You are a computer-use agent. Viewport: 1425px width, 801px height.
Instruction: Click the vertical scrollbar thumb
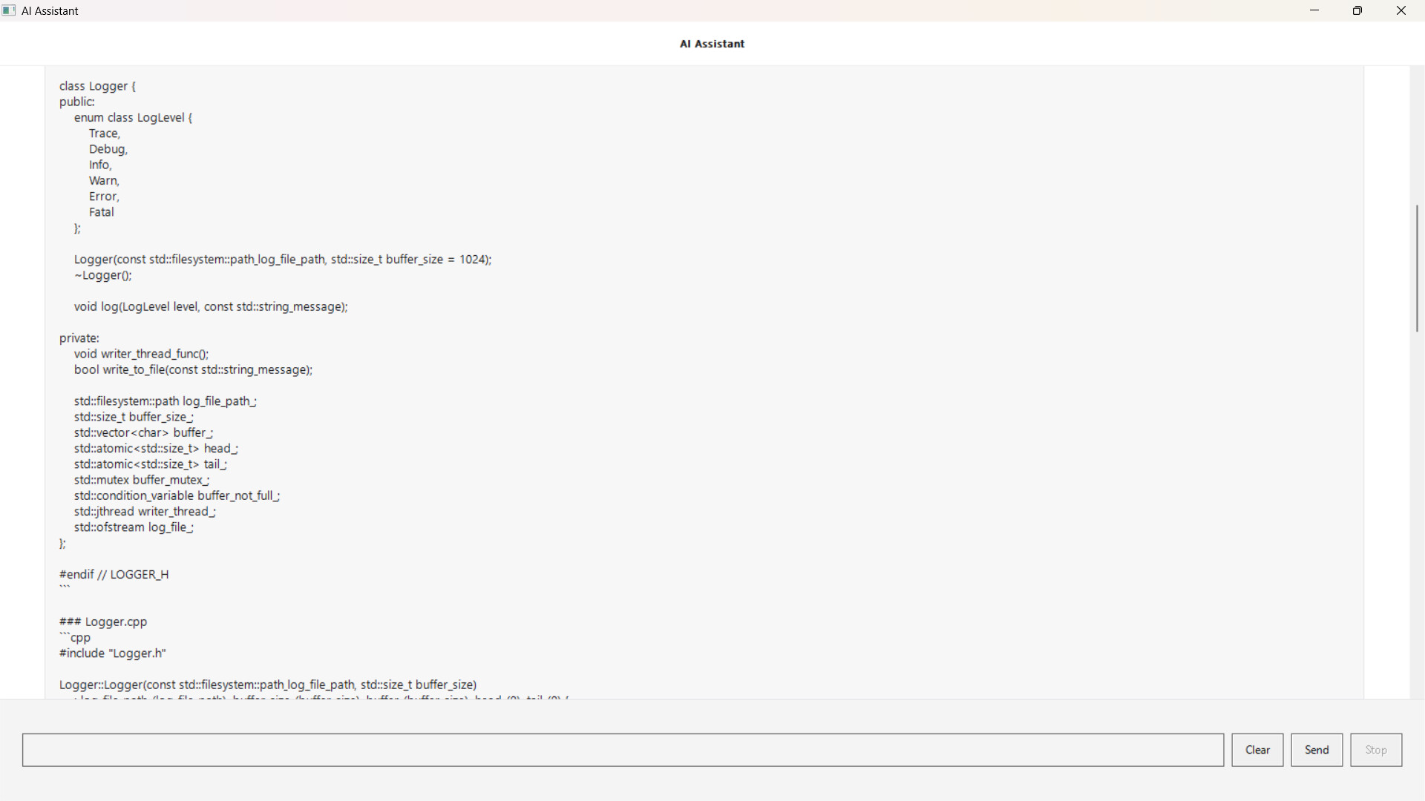pyautogui.click(x=1417, y=267)
